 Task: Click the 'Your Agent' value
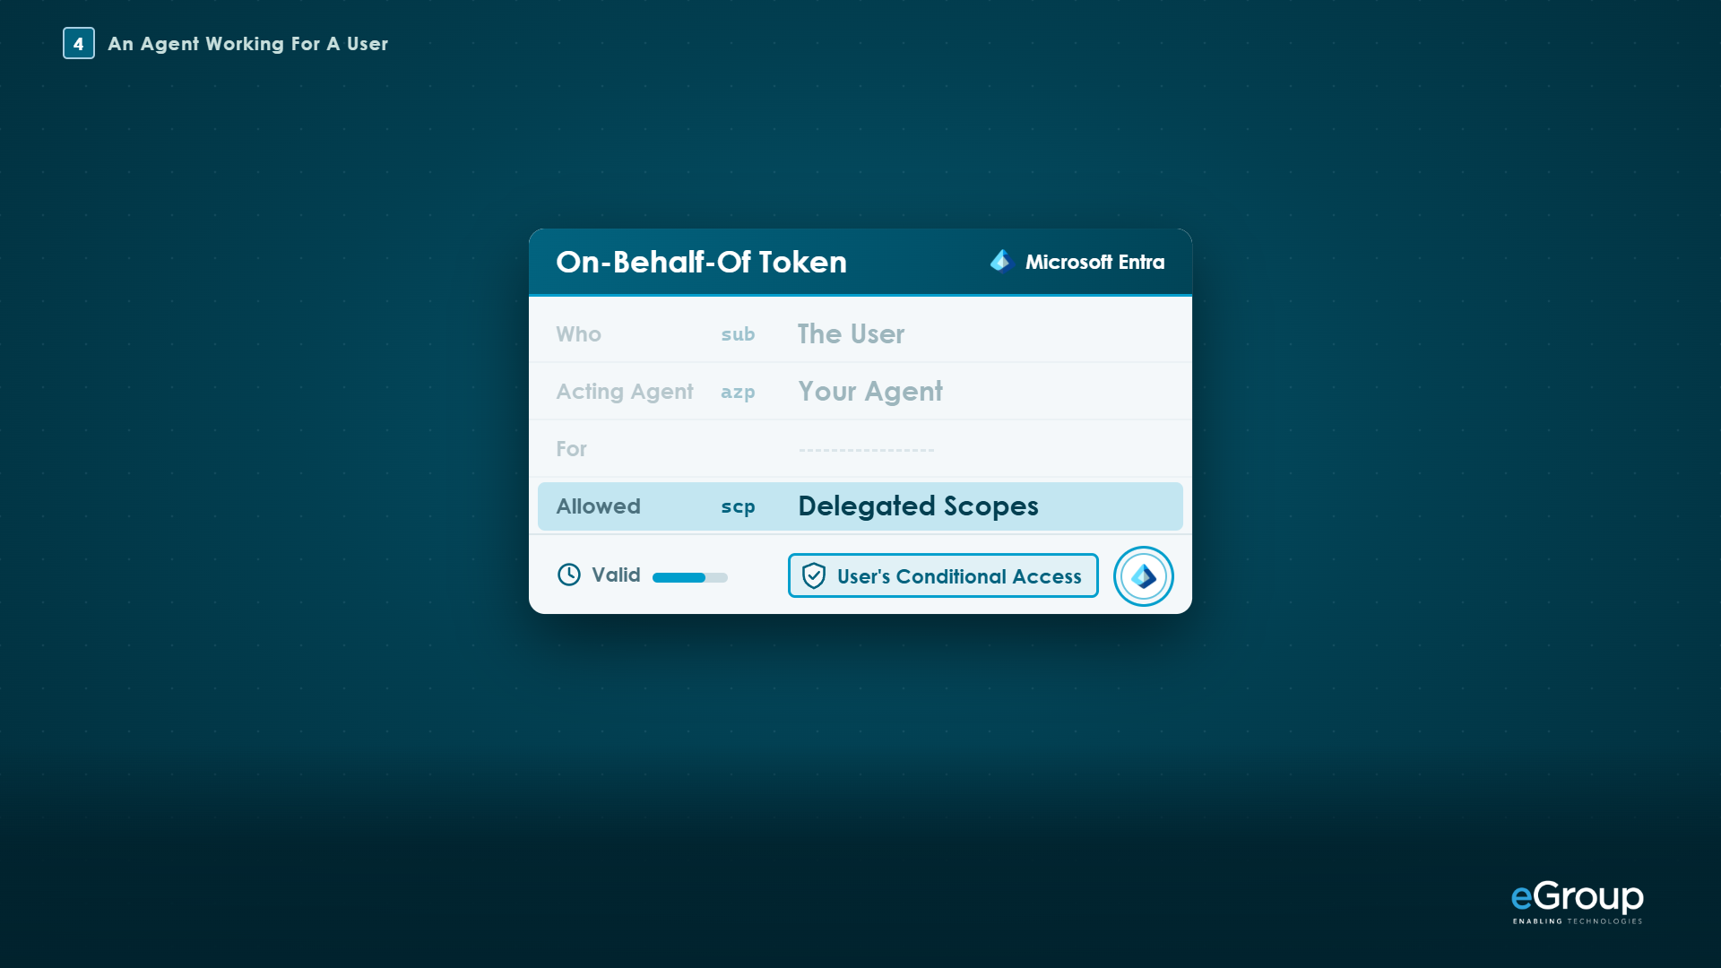click(x=870, y=392)
